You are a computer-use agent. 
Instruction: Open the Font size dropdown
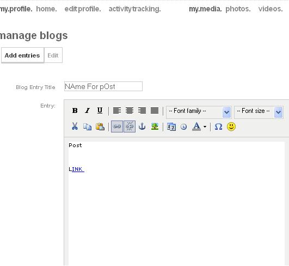coord(259,112)
